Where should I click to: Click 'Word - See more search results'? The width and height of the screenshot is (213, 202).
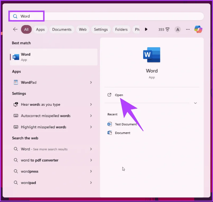(54, 149)
